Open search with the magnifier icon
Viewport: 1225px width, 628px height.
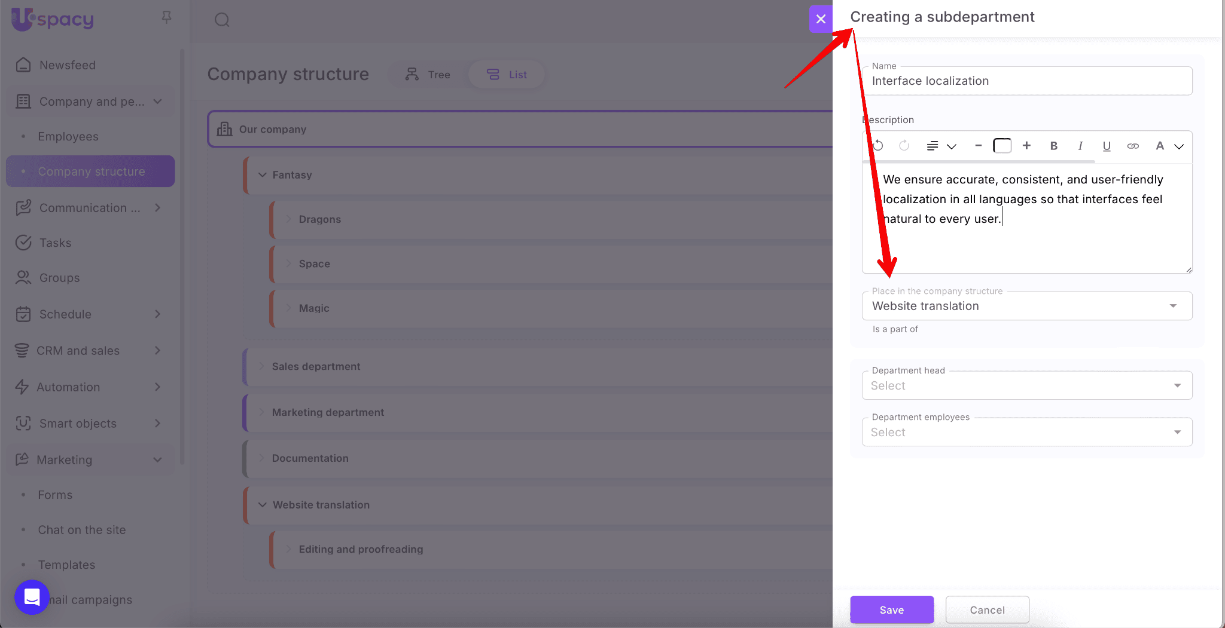point(222,20)
